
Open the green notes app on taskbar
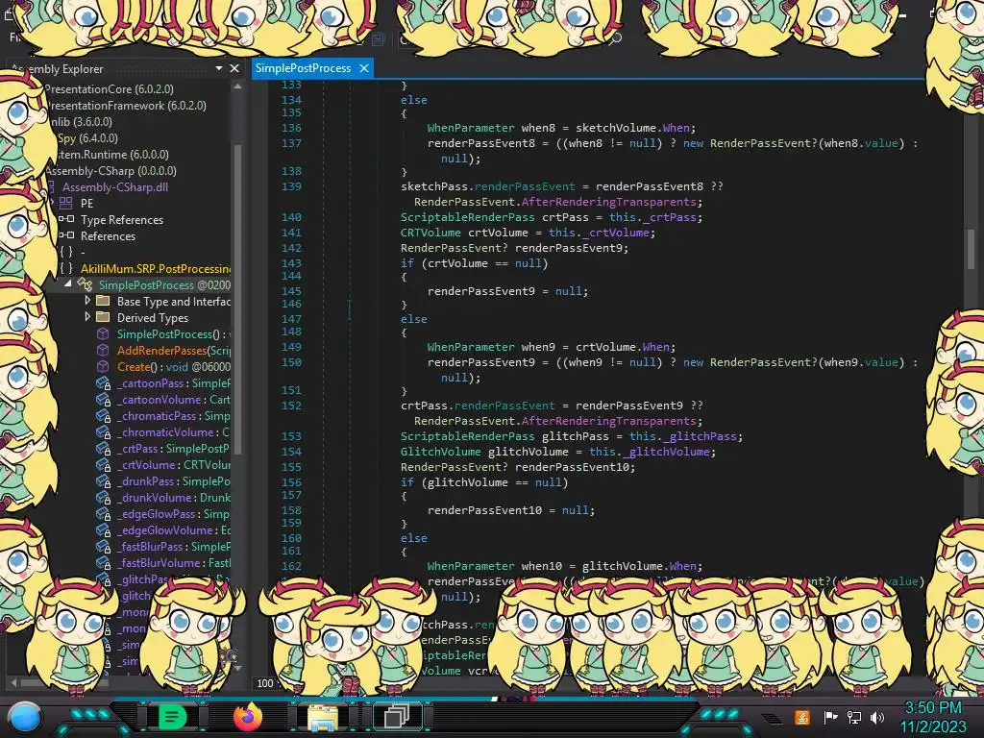coord(172,717)
